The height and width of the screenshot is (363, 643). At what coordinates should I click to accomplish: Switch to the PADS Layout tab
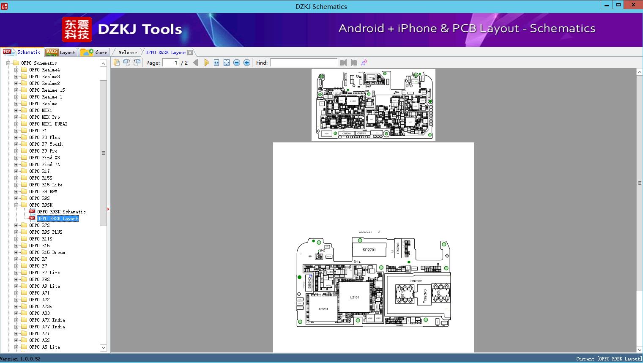tap(60, 52)
